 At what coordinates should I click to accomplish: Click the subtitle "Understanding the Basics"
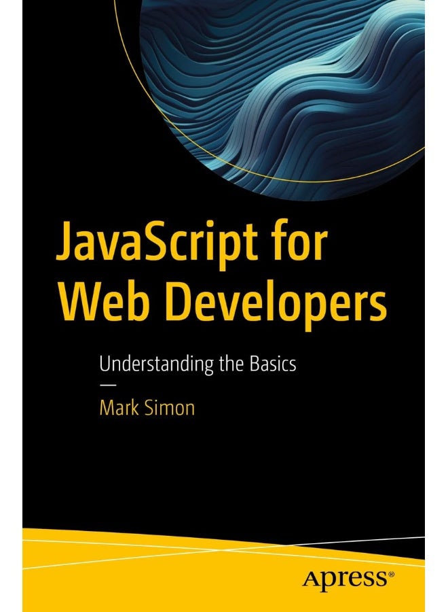tap(198, 364)
